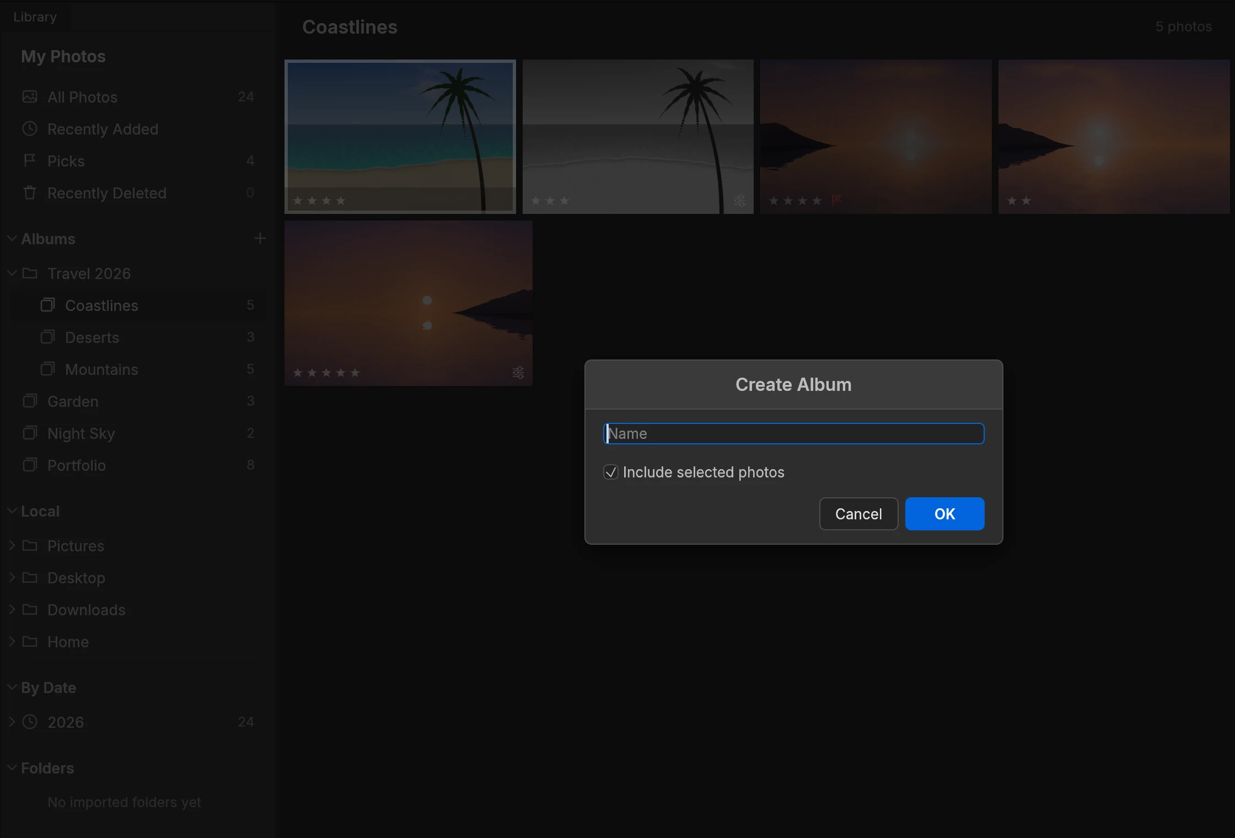
Task: Click the Recently Deleted trash icon
Action: (30, 193)
